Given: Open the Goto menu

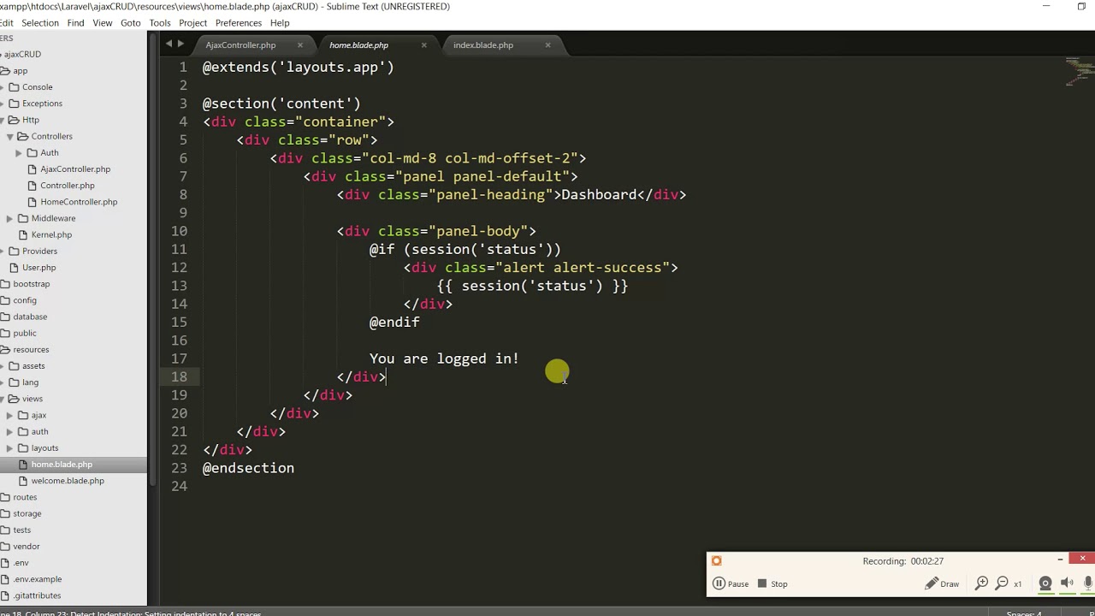Looking at the screenshot, I should 131,23.
